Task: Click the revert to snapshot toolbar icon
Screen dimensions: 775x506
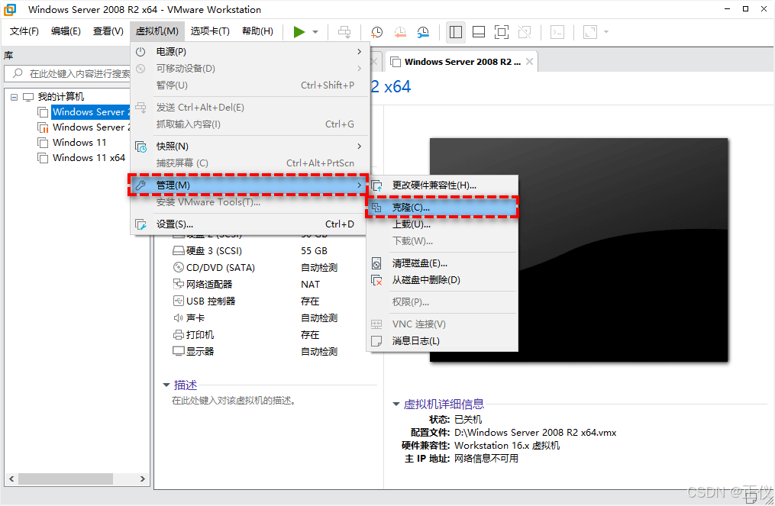Action: [400, 32]
